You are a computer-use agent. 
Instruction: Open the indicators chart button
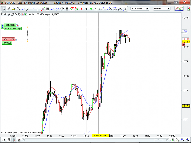click(x=179, y=9)
